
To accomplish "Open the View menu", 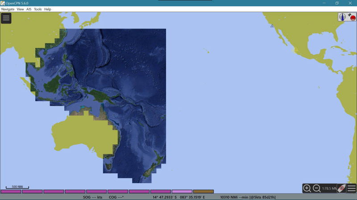I will (20, 9).
